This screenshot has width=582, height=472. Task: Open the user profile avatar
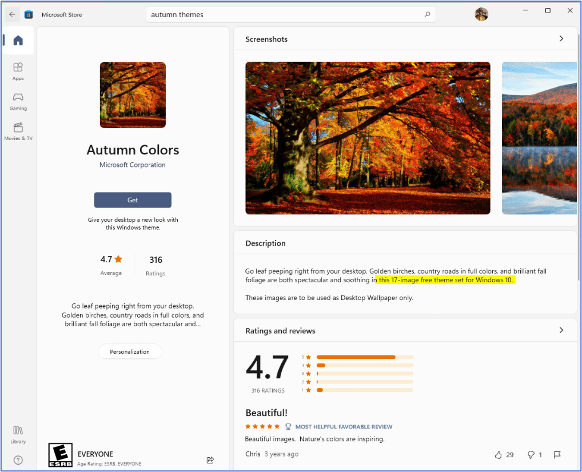[481, 14]
